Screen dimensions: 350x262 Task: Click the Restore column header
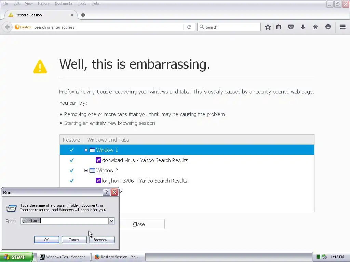(71, 140)
